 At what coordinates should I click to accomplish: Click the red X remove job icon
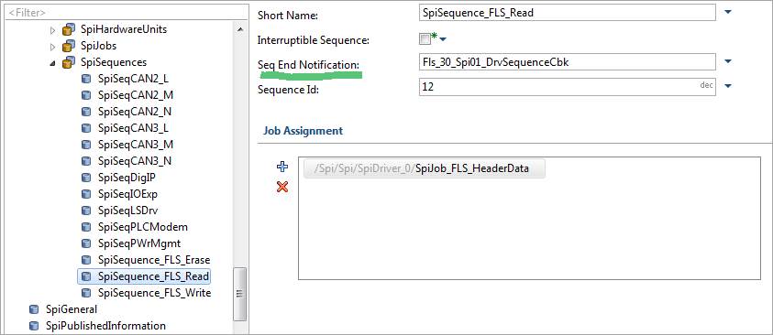(x=282, y=187)
